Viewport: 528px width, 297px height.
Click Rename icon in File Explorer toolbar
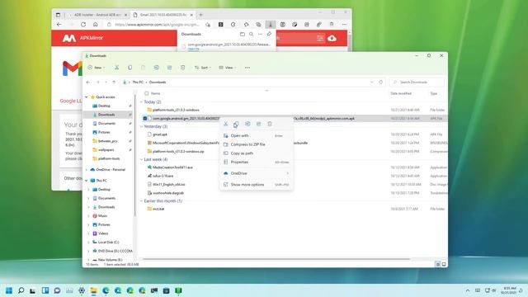tap(157, 68)
